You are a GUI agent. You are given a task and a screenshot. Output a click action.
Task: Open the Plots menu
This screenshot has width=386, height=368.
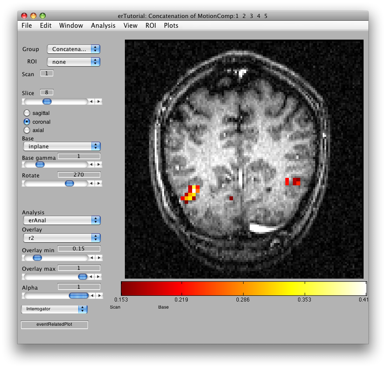tap(171, 26)
